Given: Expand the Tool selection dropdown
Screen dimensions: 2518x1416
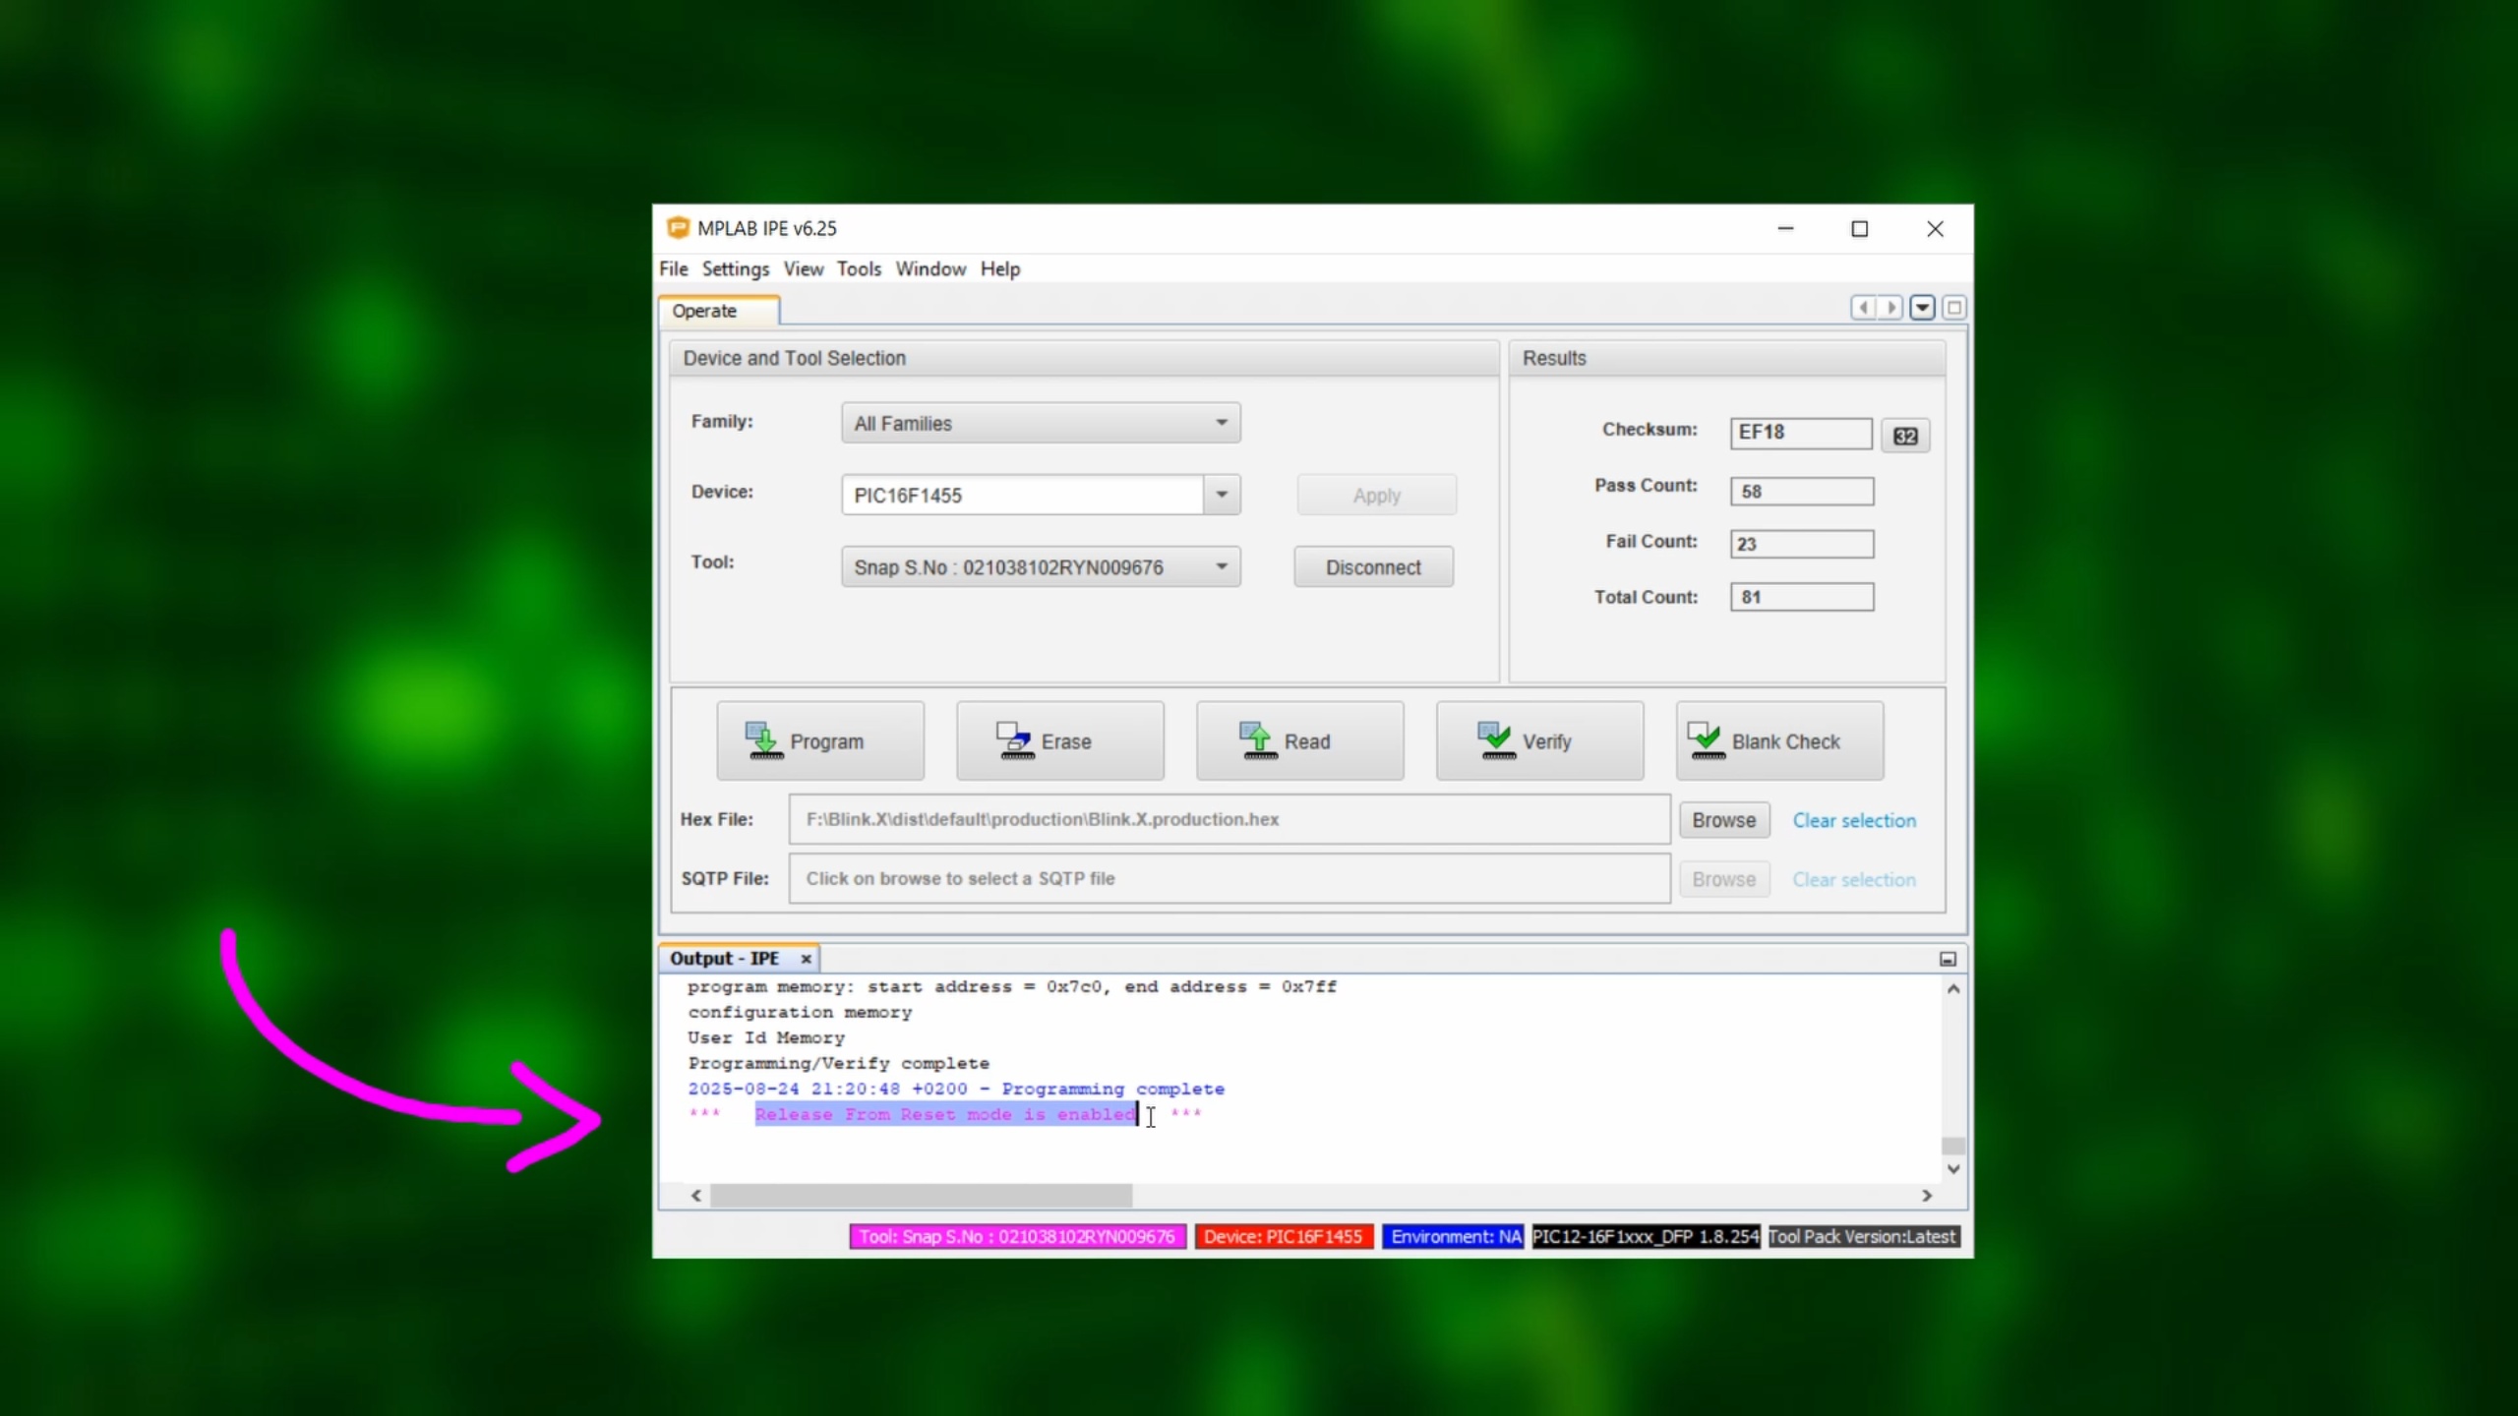Looking at the screenshot, I should pos(1221,566).
